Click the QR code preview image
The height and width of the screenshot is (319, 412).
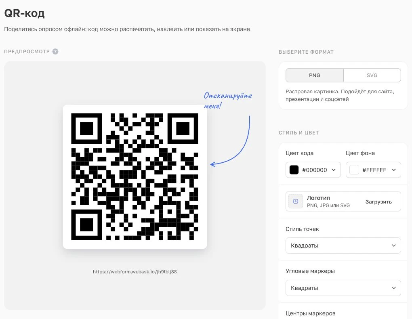tap(135, 176)
